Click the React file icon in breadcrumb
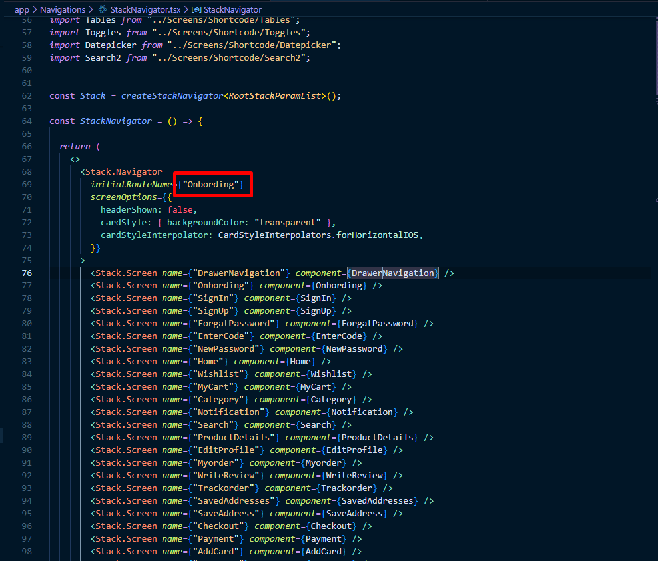 (x=103, y=10)
